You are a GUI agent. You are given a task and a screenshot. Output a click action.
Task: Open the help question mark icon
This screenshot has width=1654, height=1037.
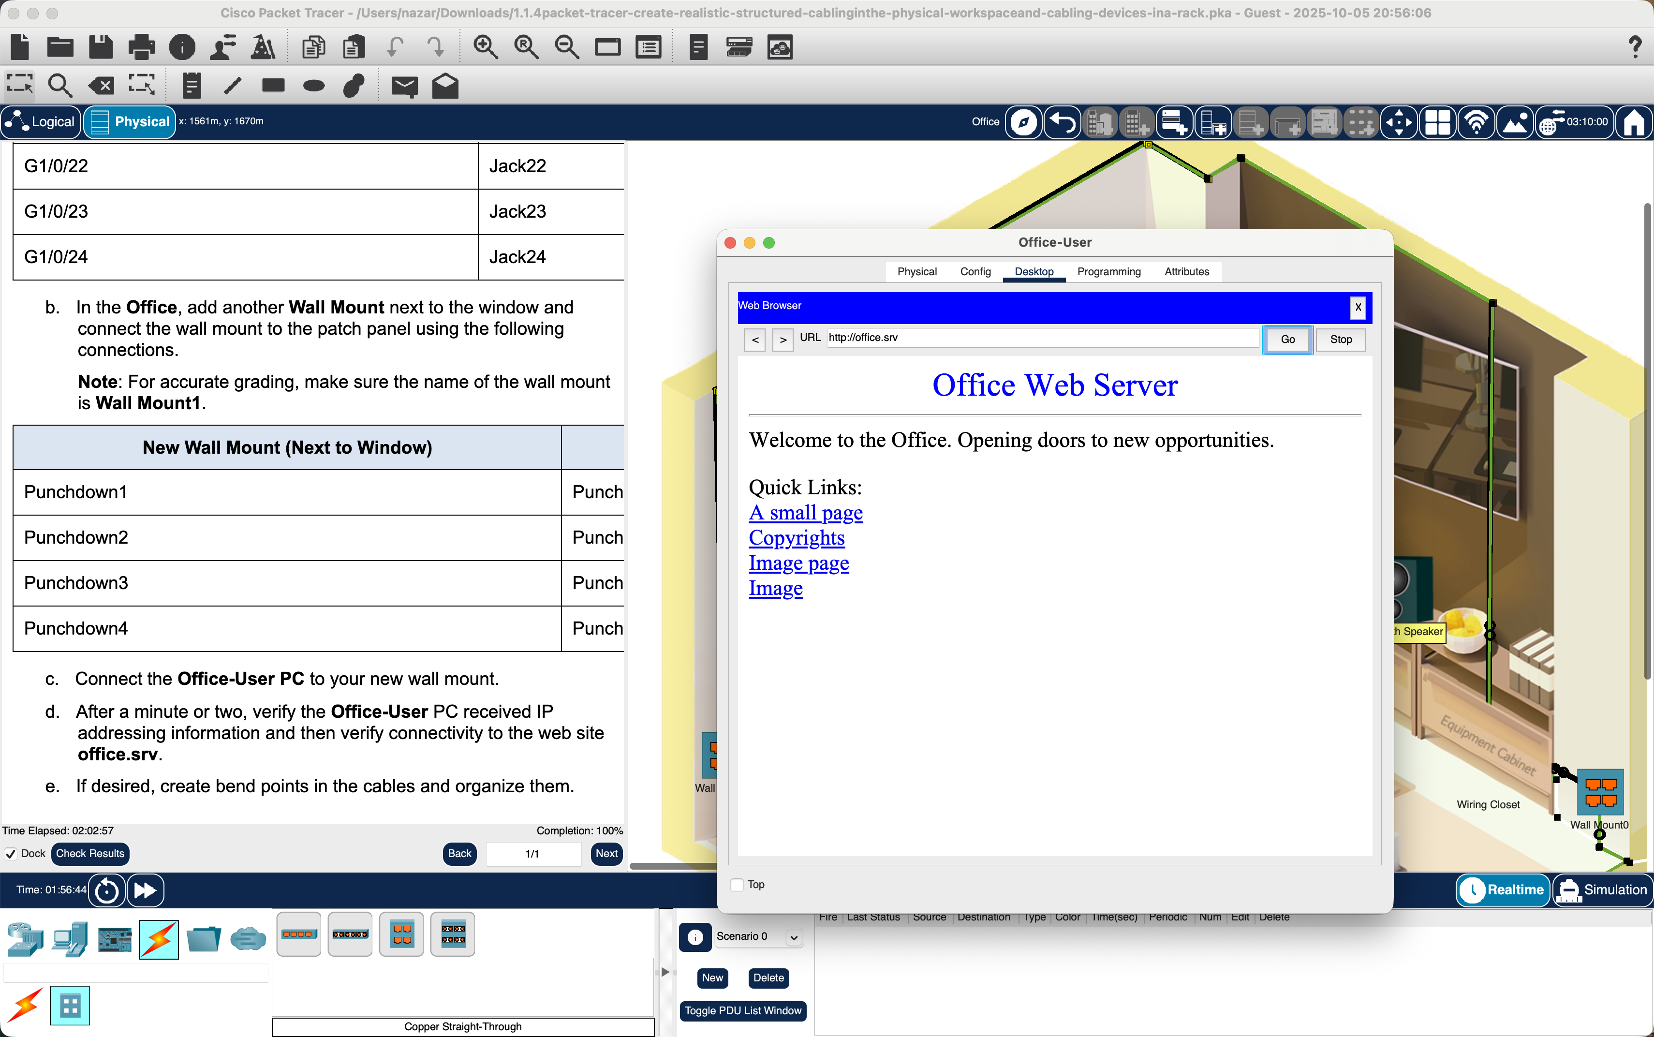pyautogui.click(x=1634, y=46)
